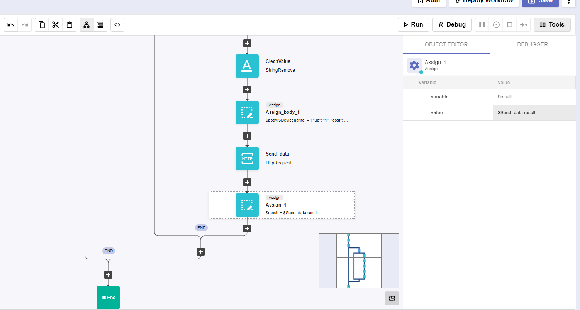
Task: Click the workflow minimap overview
Action: tap(359, 261)
